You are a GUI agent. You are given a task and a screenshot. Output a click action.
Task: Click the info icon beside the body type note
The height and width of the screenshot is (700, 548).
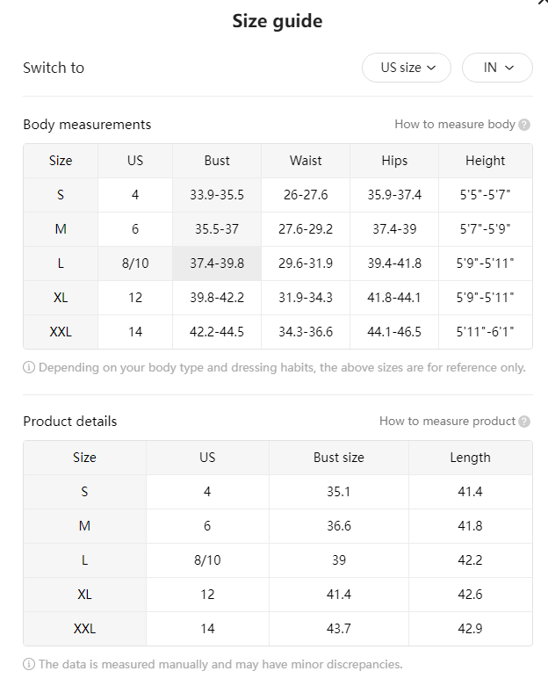click(29, 367)
